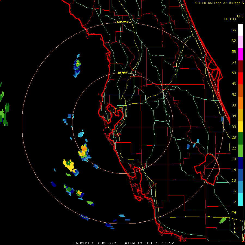Pick the navy blue legend swatch

point(240,163)
